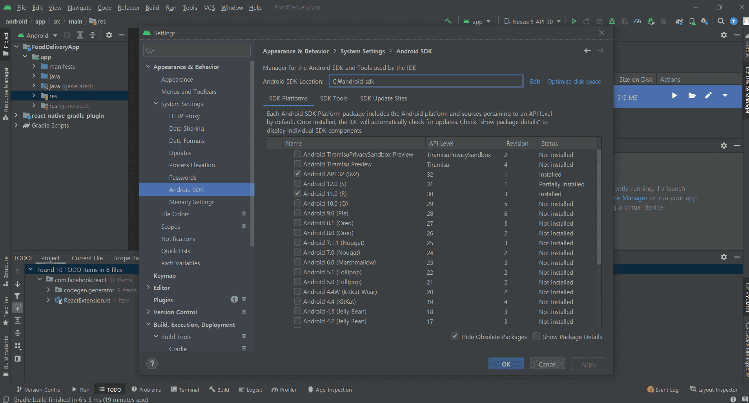
Task: Edit the virtual device with the pencil icon
Action: point(708,95)
